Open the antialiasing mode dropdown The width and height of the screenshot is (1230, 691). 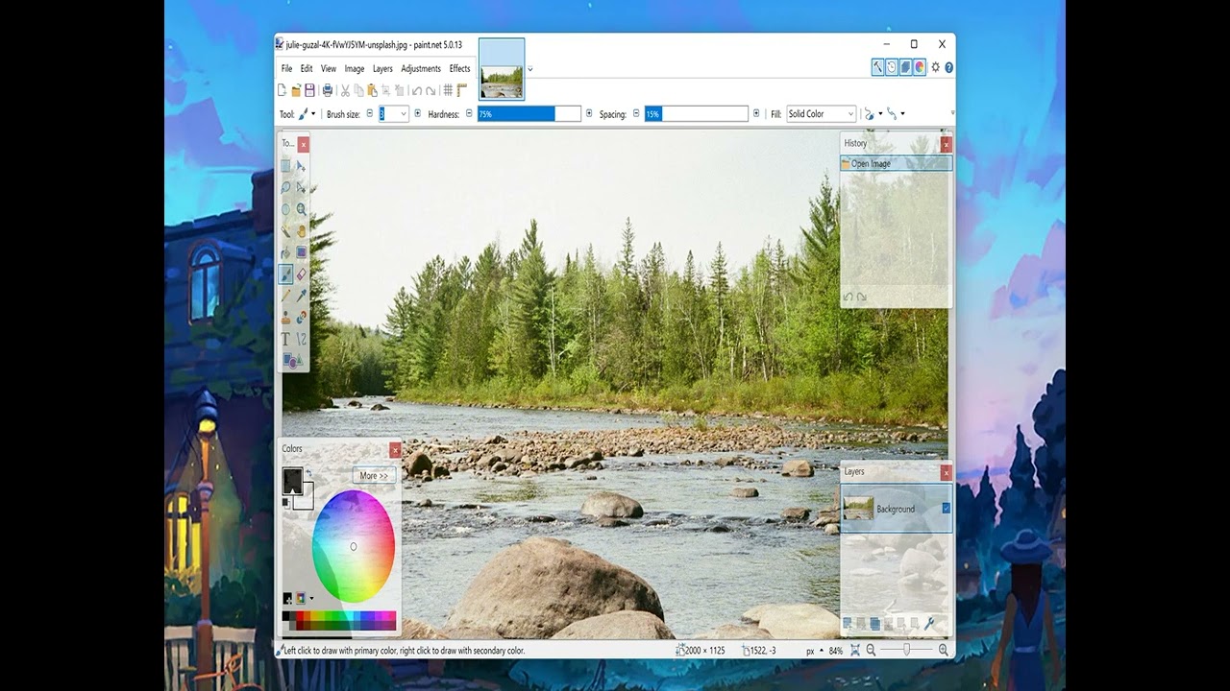[x=872, y=114]
